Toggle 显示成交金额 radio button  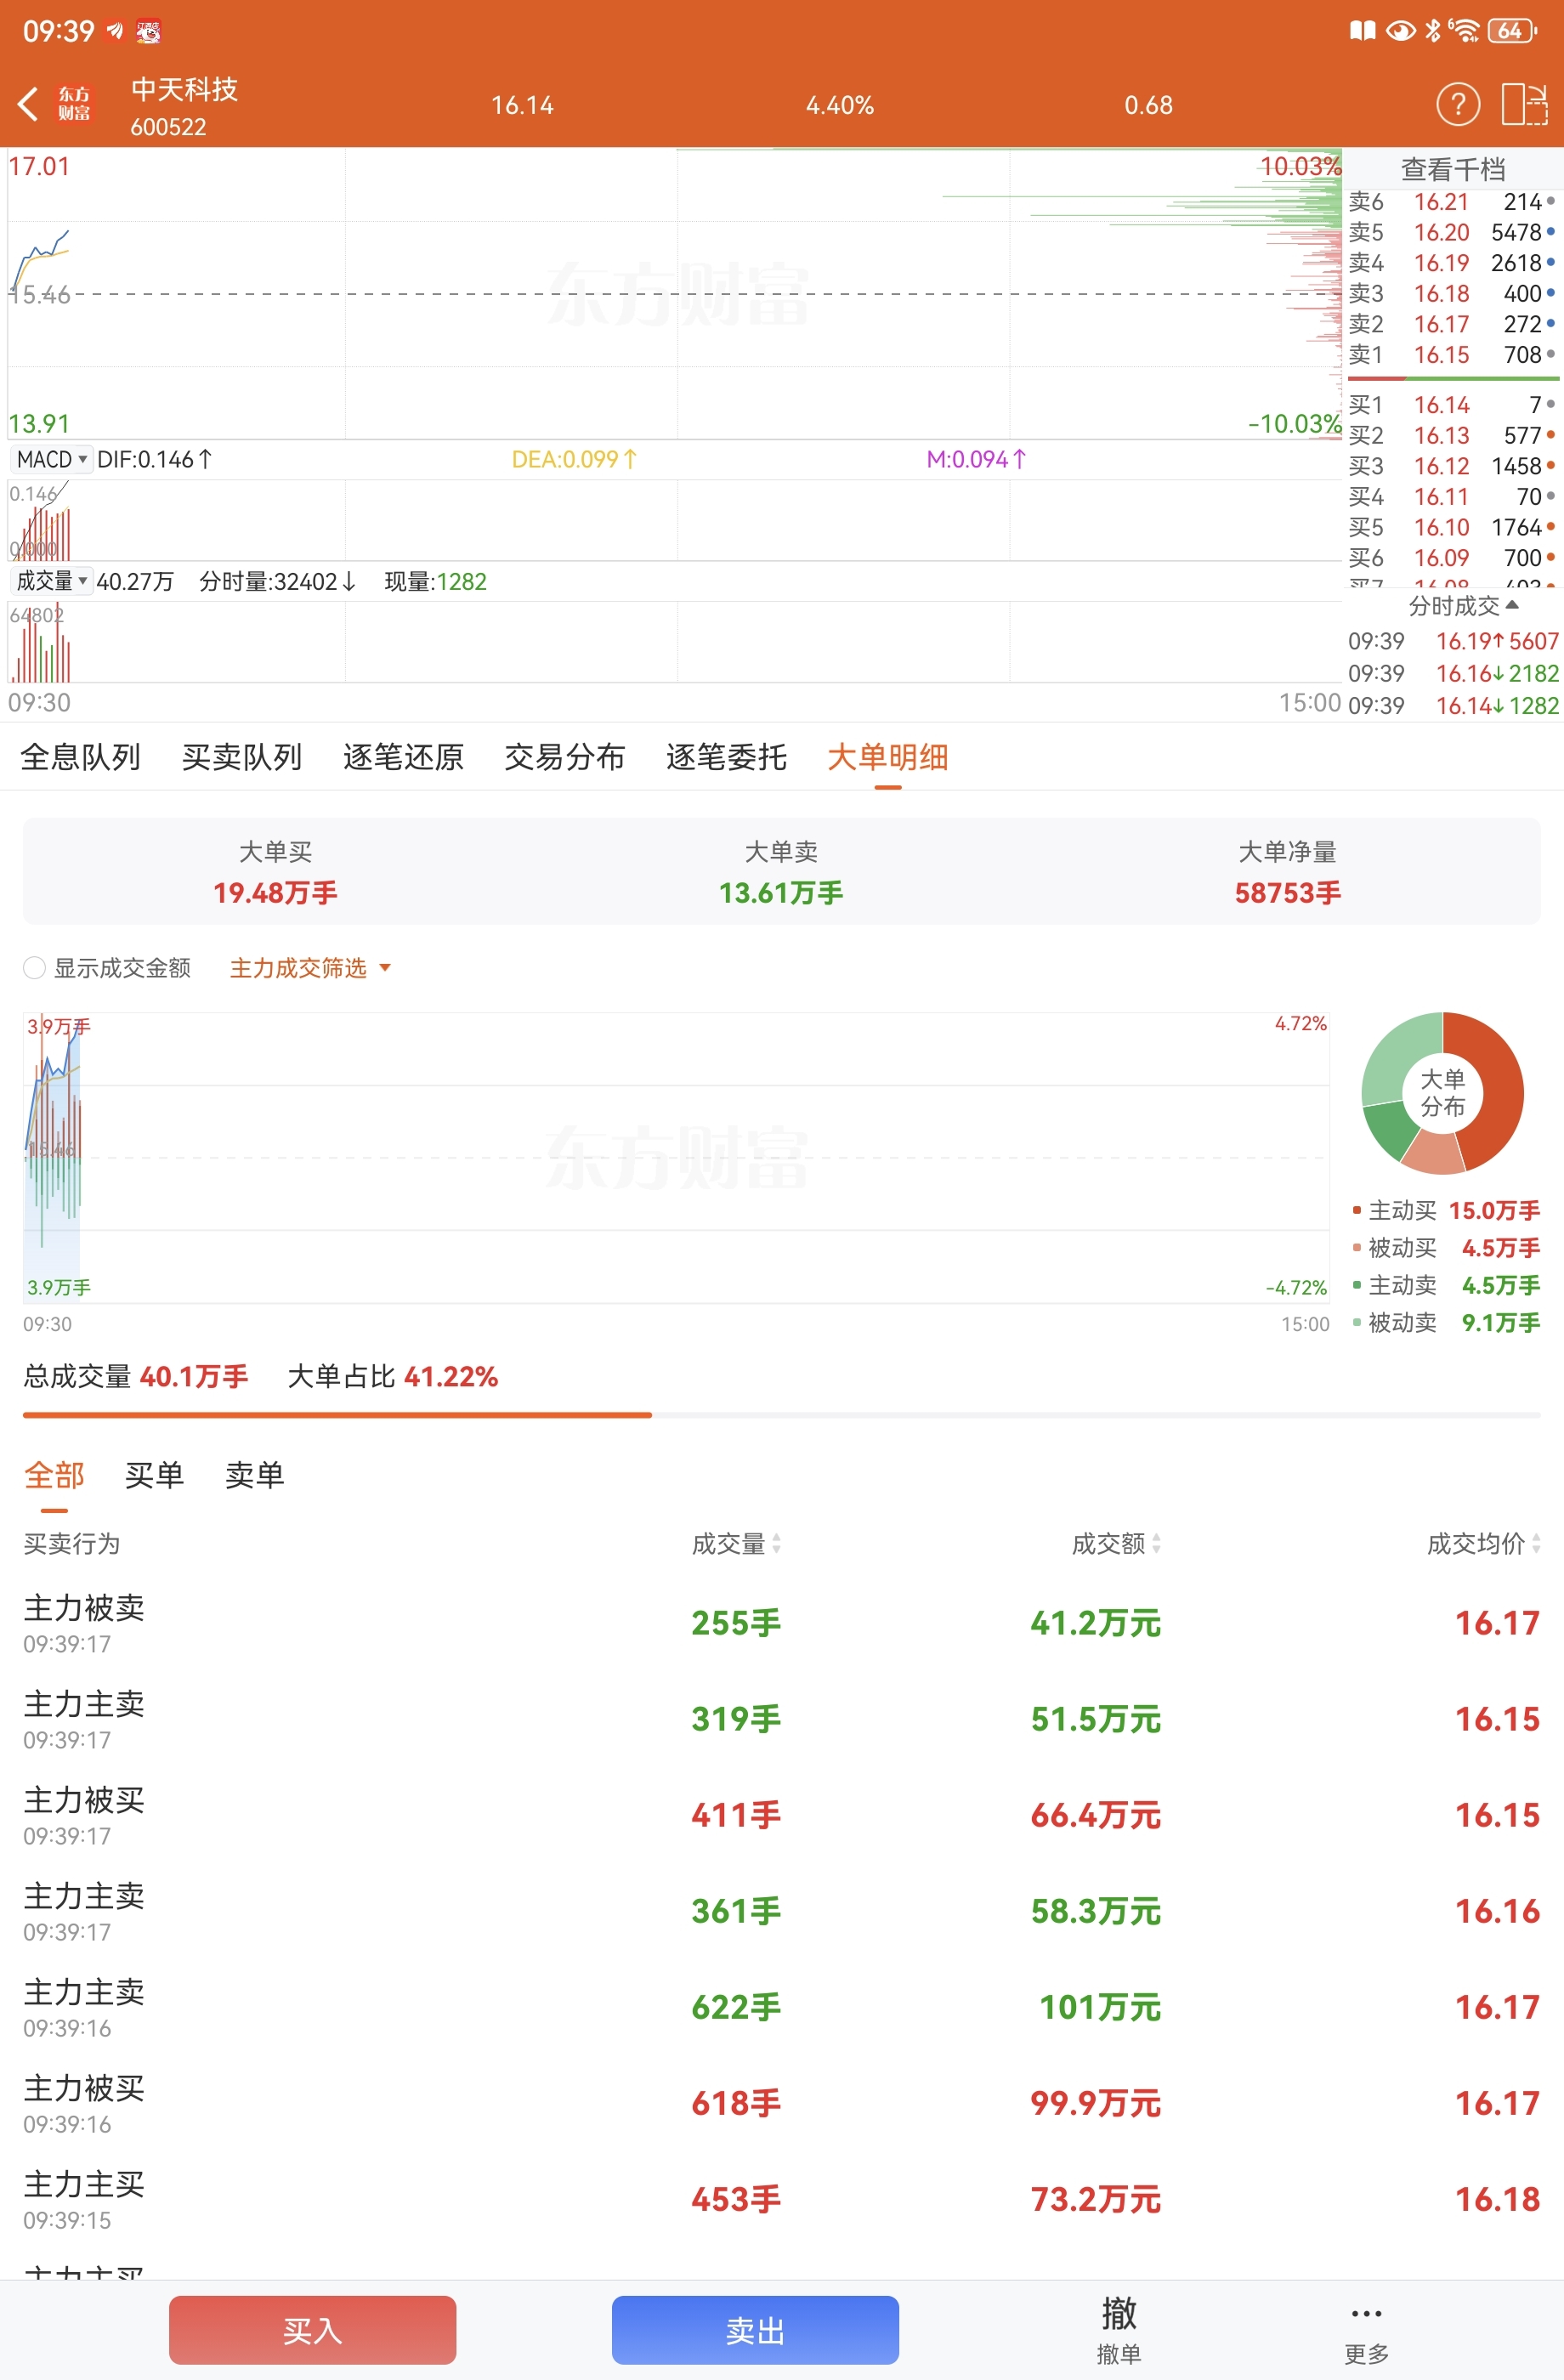[x=34, y=968]
